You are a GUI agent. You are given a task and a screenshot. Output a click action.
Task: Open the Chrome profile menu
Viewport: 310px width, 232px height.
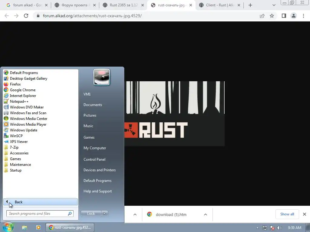coord(294,16)
